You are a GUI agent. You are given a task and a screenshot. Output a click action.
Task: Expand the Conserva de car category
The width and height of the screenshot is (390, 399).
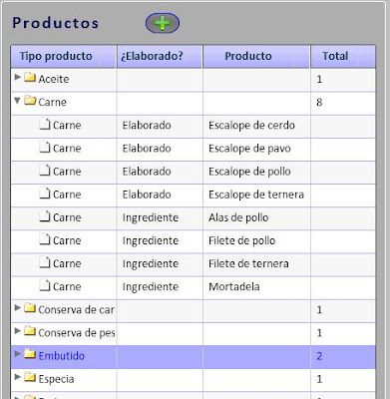pos(18,308)
